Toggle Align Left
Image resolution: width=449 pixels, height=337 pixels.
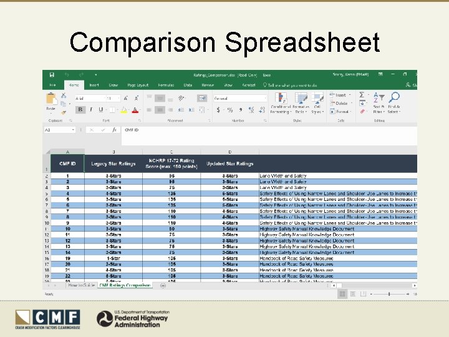(x=149, y=110)
